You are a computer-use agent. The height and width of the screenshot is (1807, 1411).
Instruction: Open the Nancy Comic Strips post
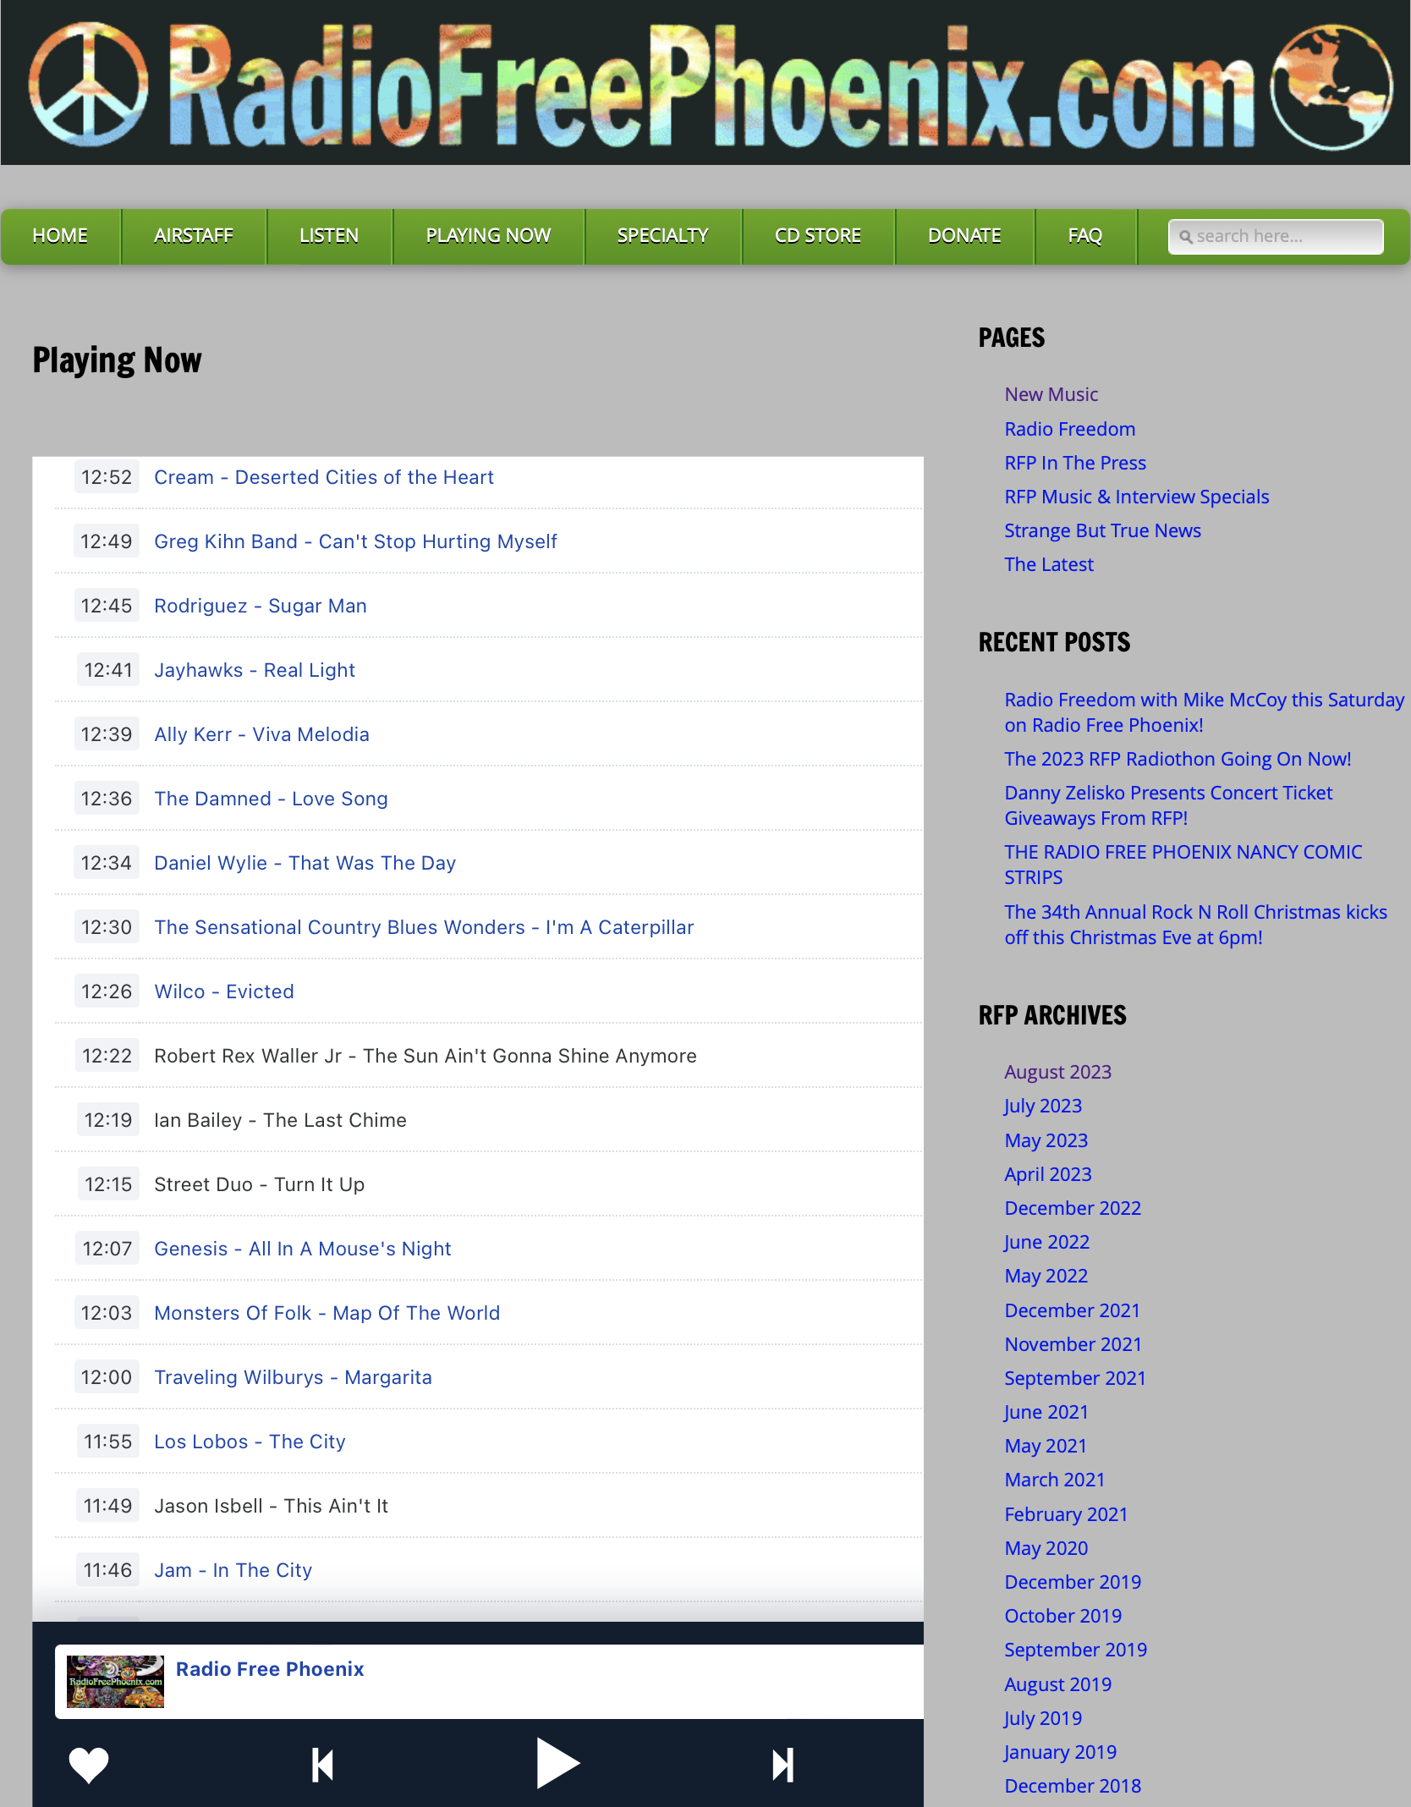[x=1183, y=865]
